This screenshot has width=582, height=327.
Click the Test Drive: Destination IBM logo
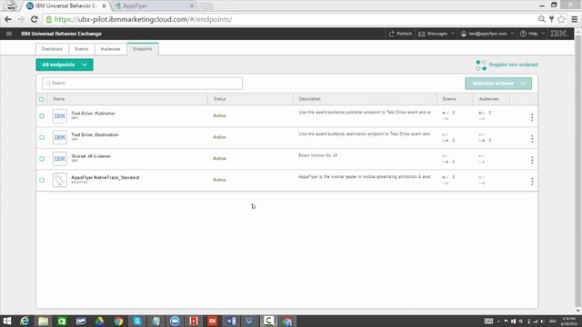click(x=60, y=137)
